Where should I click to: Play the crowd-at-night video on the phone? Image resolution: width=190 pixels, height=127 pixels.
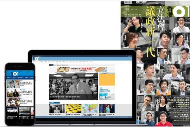(12, 111)
